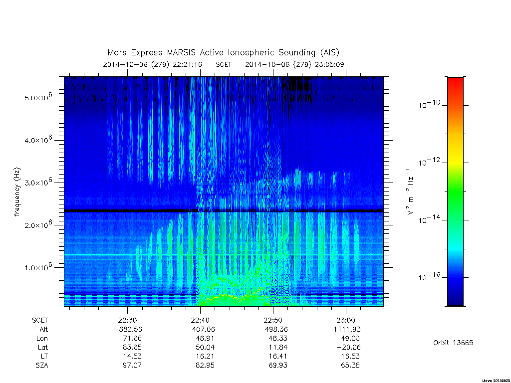Click the 'Lat' row label
This screenshot has width=511, height=383.
[43, 347]
